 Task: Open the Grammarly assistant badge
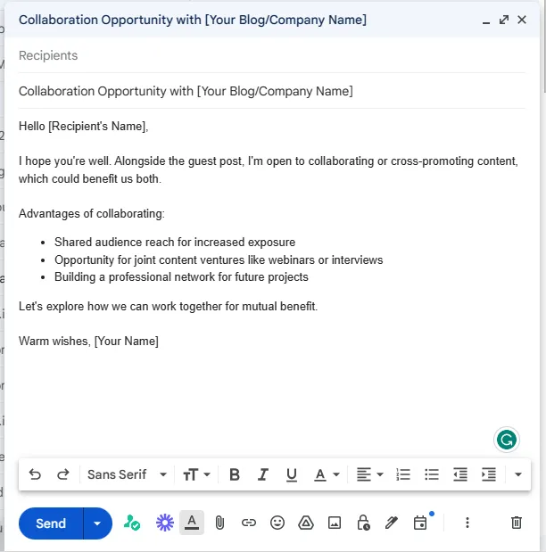click(x=507, y=440)
